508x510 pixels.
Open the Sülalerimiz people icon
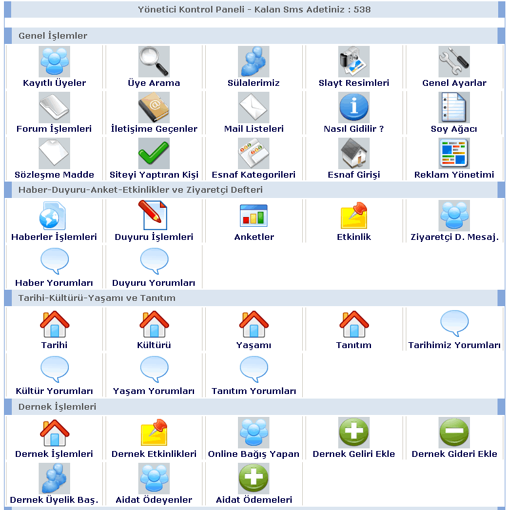point(254,62)
